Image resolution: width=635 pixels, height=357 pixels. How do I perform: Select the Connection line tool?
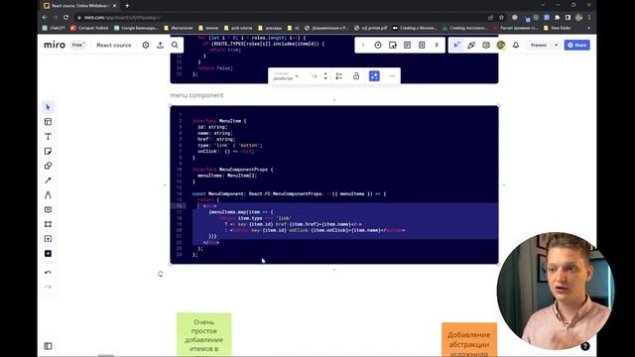pos(48,180)
